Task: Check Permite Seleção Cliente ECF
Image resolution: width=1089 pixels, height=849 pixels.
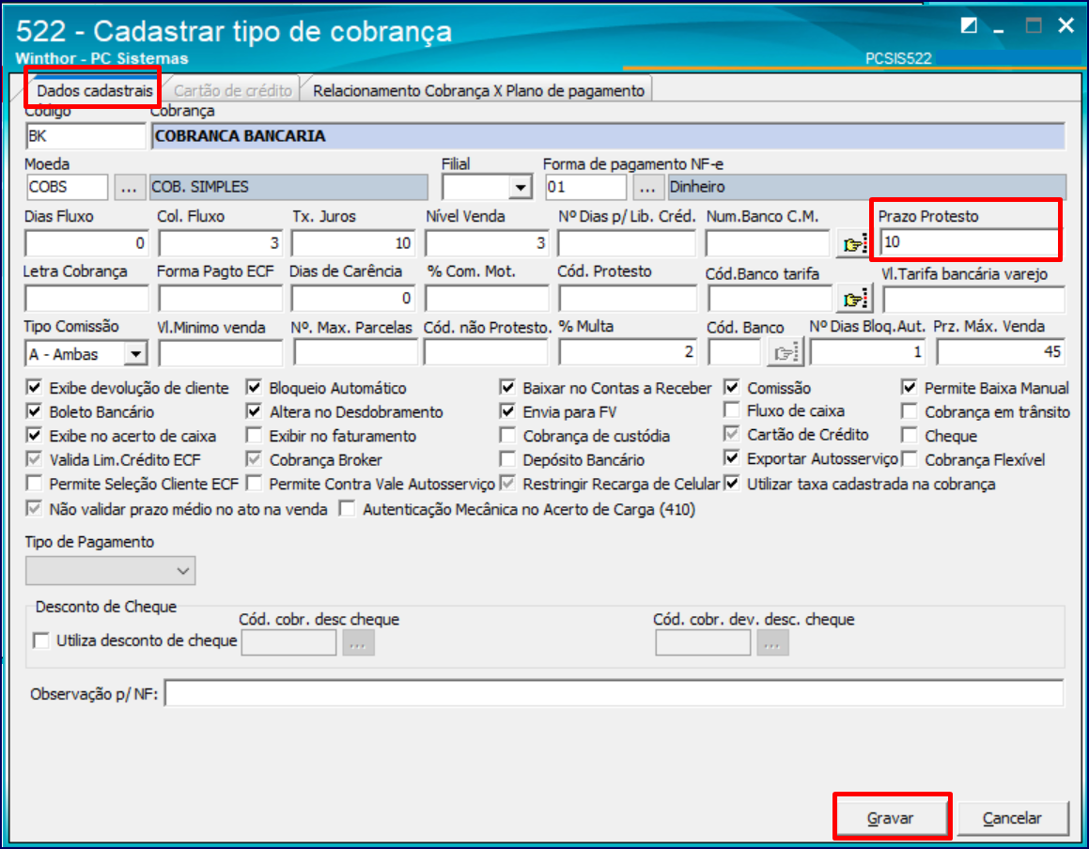Action: pos(33,483)
